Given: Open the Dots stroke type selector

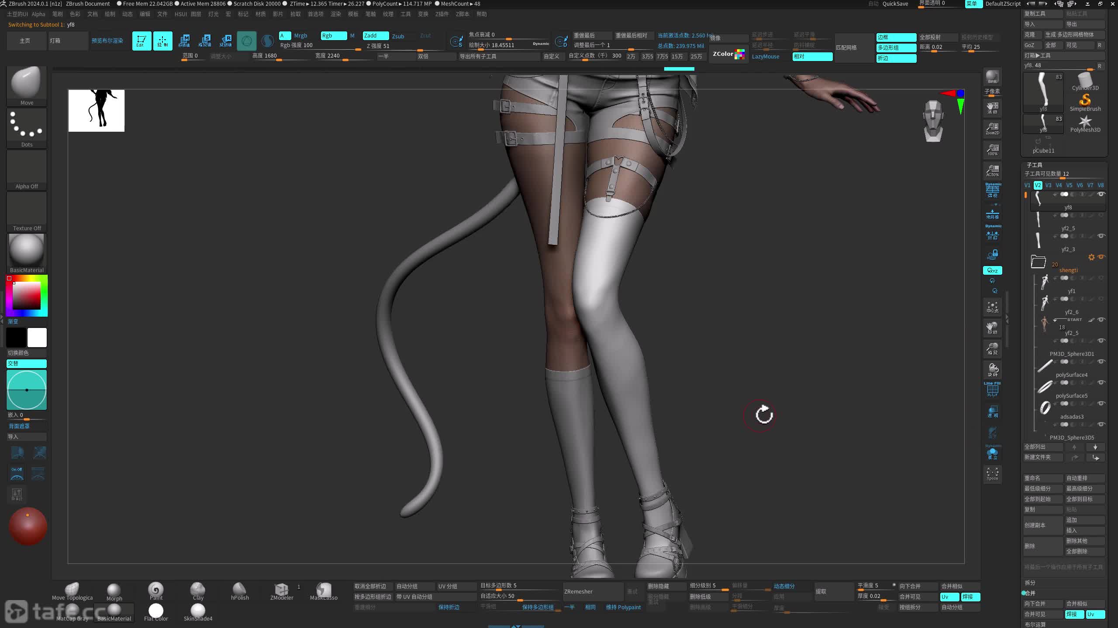Looking at the screenshot, I should click(27, 128).
